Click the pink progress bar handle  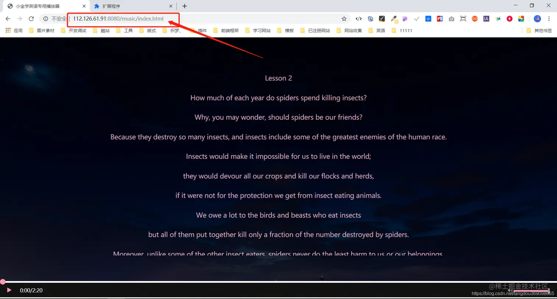click(x=3, y=282)
